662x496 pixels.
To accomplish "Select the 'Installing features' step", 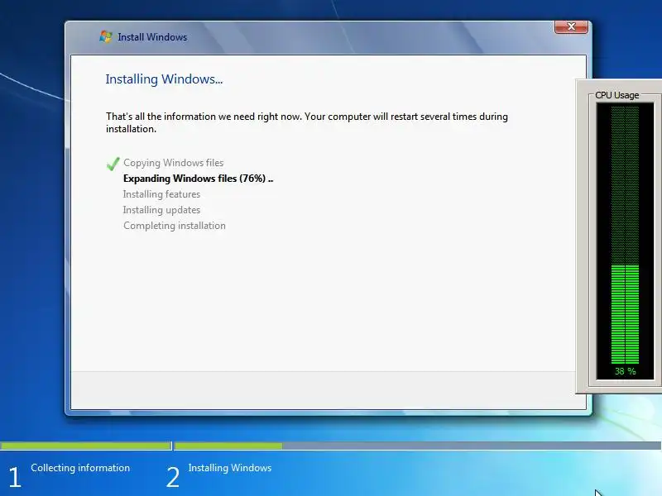I will (161, 194).
